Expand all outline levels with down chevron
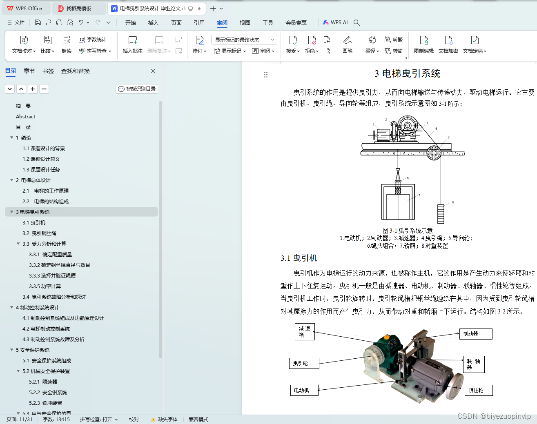Image resolution: width=537 pixels, height=424 pixels. point(10,89)
